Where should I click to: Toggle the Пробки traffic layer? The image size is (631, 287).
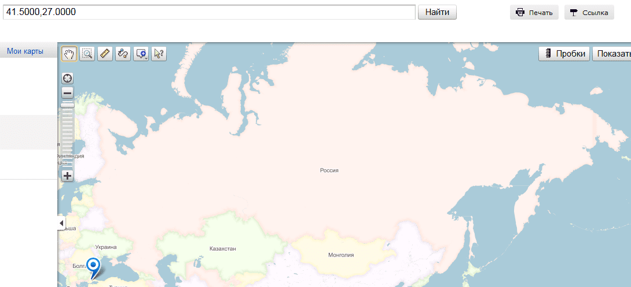pos(564,54)
